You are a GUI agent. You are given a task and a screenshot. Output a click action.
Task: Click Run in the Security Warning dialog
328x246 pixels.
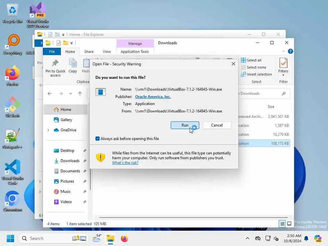coord(185,125)
